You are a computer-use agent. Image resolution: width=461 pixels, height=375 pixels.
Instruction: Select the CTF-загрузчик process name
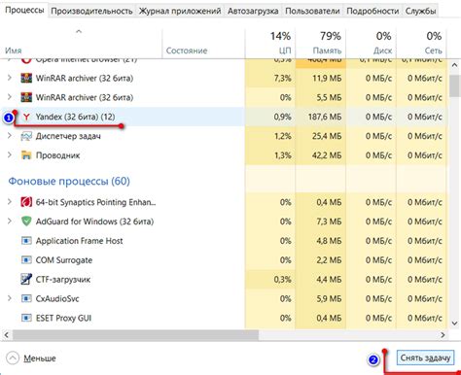coord(63,279)
